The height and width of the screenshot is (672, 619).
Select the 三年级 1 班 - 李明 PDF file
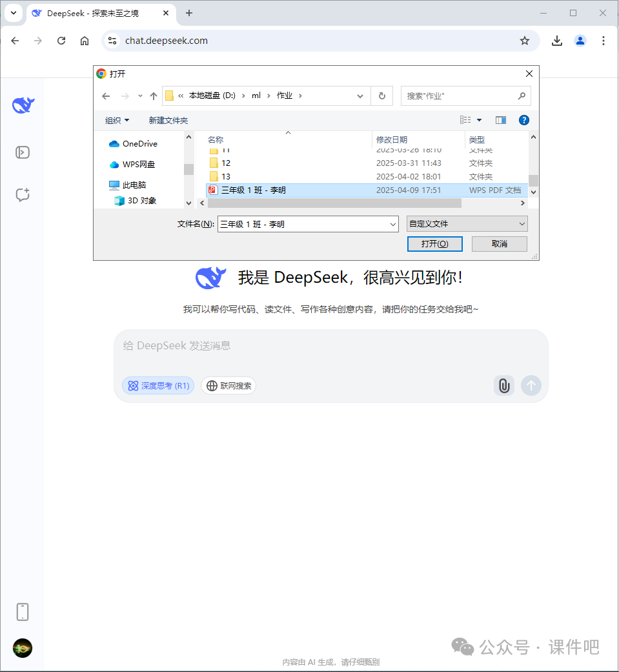tap(255, 190)
